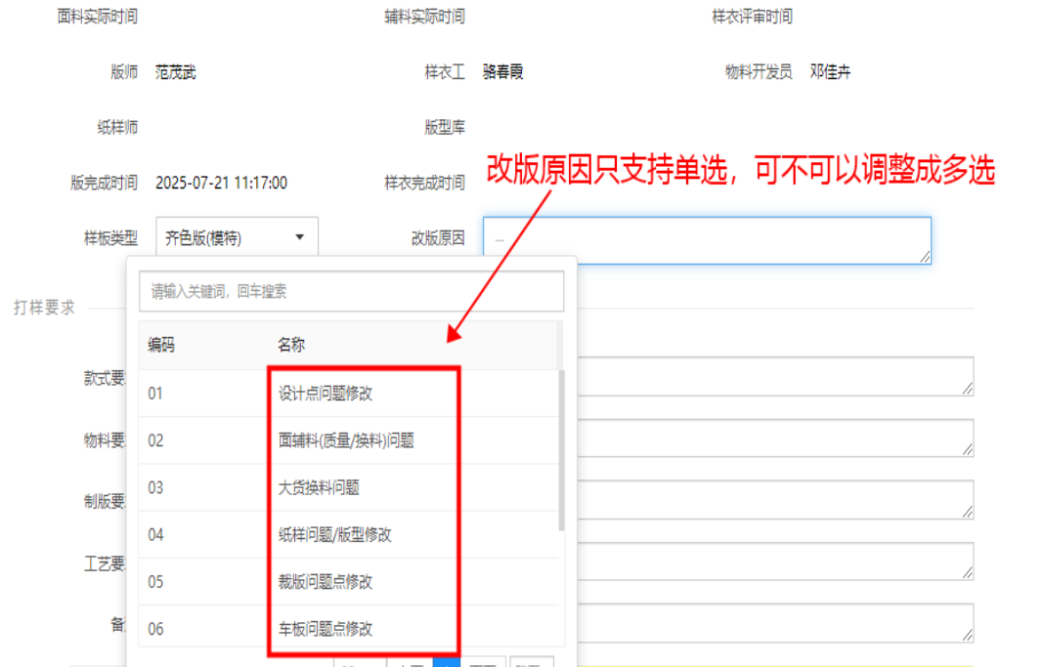
Task: Click the dropdown list vertical scrollbar
Action: click(561, 449)
